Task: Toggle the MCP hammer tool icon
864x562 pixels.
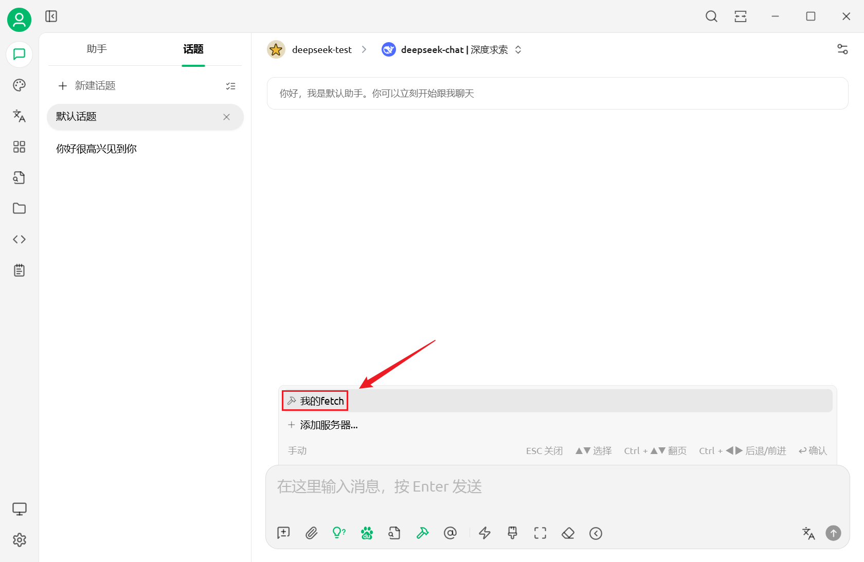Action: (422, 533)
